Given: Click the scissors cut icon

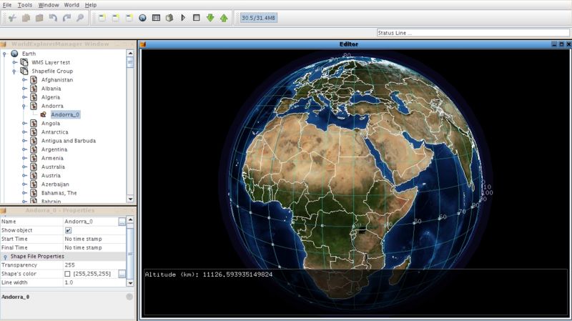Looking at the screenshot, I should (11, 17).
